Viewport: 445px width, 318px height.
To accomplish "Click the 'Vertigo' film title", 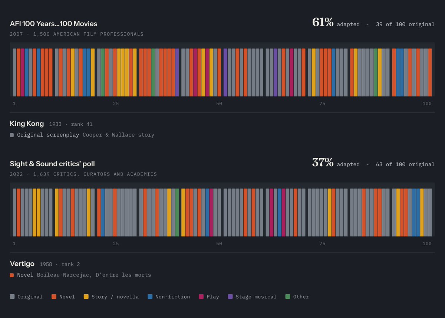I will click(x=22, y=263).
